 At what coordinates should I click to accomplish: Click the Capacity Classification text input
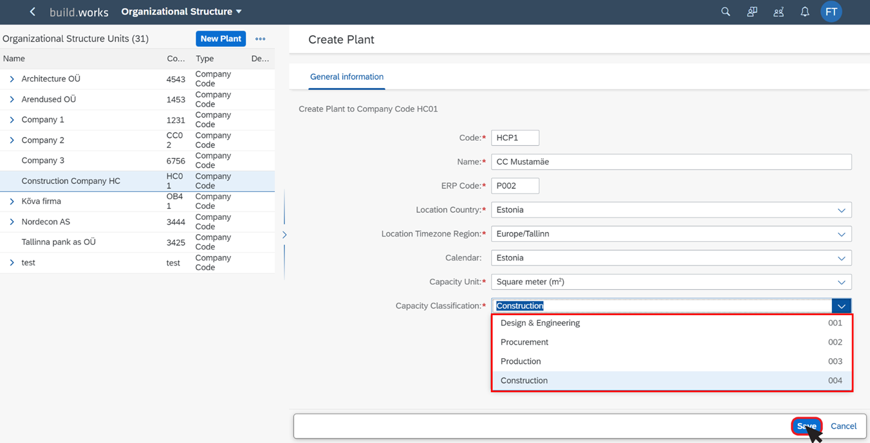click(662, 306)
